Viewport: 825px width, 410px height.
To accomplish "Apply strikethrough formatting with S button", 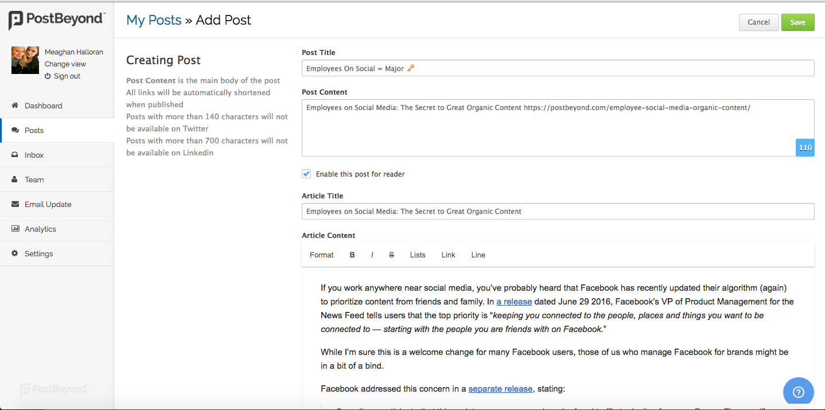I will [392, 255].
